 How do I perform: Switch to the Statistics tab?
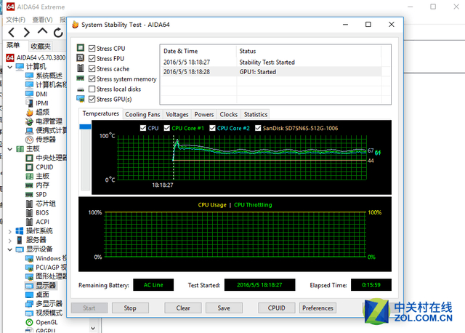[x=256, y=115]
